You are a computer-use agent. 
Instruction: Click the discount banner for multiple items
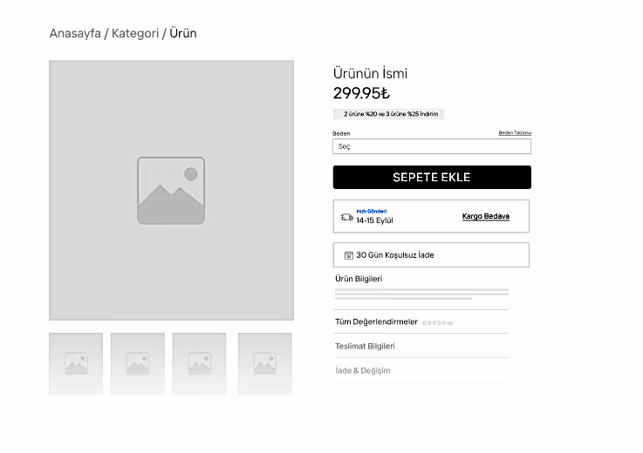tap(390, 114)
